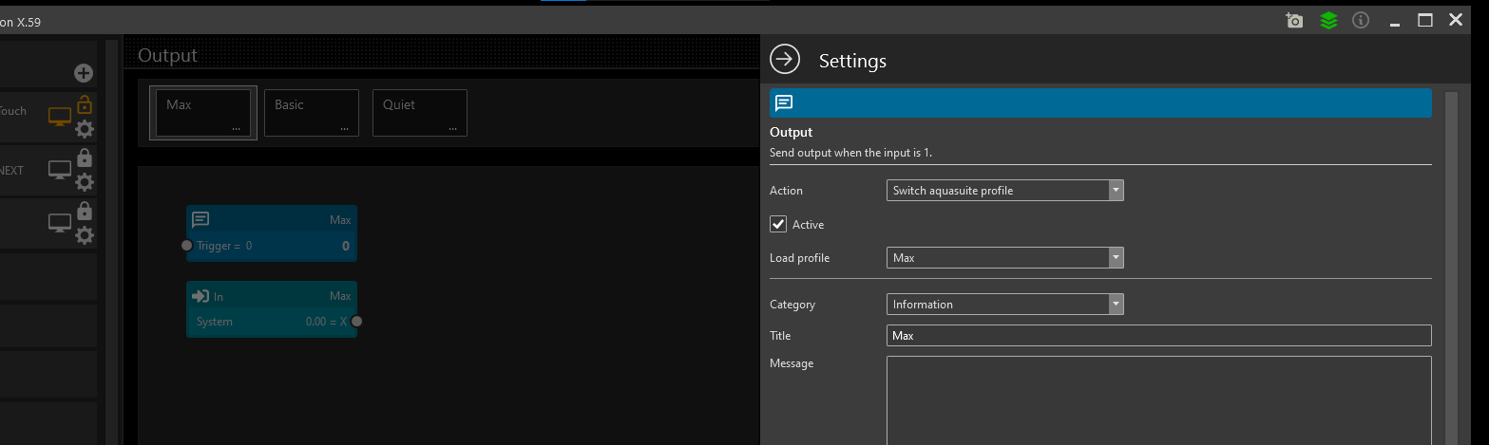Toggle the lock on the third device row
Screen dimensions: 1489x445
coord(85,211)
